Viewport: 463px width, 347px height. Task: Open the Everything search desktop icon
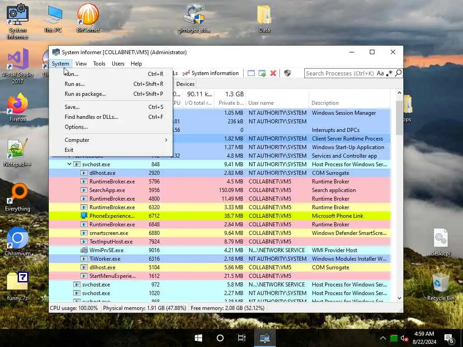coord(18,197)
